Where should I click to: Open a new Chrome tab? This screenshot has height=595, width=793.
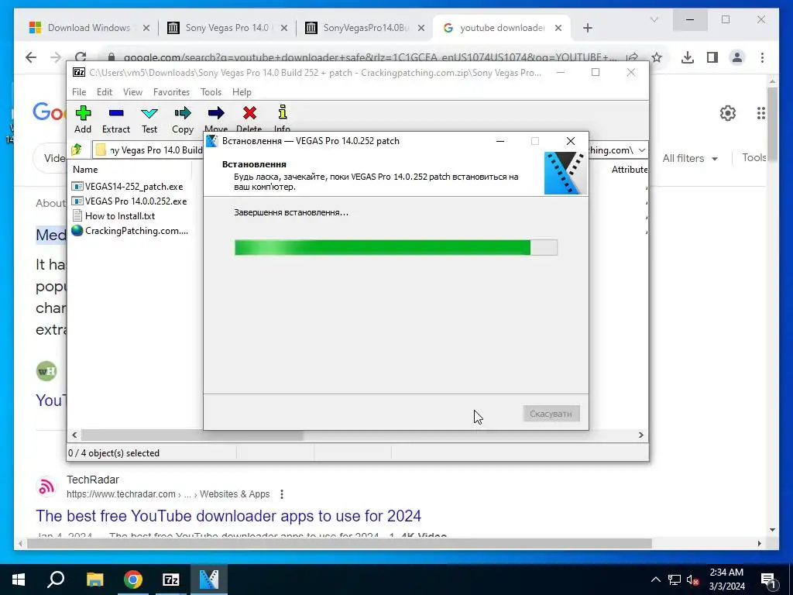pyautogui.click(x=587, y=28)
